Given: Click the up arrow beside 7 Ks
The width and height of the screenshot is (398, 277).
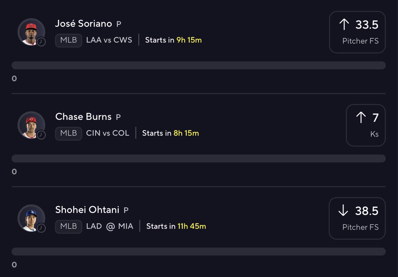Looking at the screenshot, I should coord(361,118).
